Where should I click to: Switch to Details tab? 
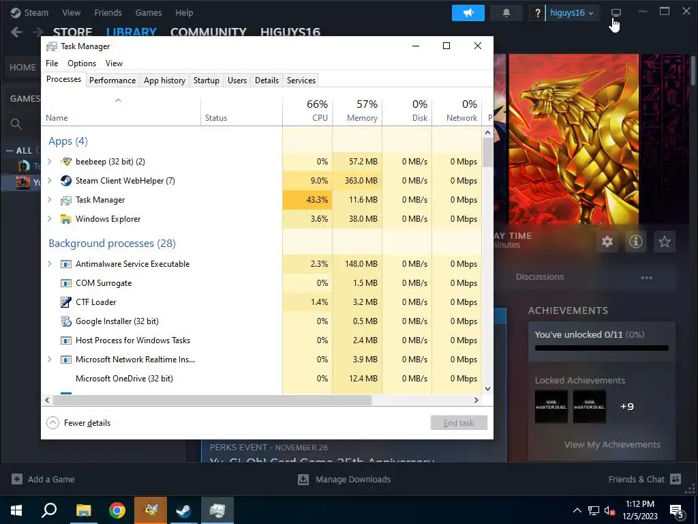coord(267,81)
